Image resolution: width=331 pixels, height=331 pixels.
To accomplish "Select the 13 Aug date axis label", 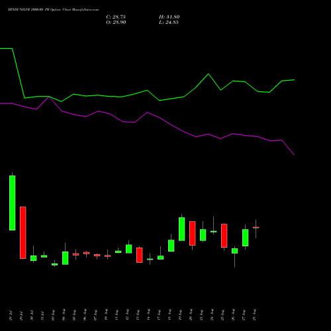I will (138, 315).
